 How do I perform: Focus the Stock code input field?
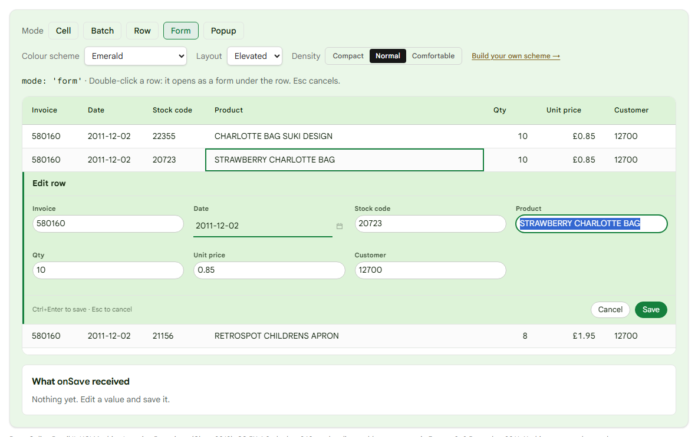[430, 224]
